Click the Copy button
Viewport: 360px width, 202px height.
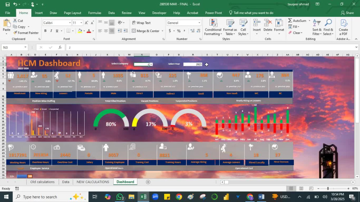click(x=20, y=27)
